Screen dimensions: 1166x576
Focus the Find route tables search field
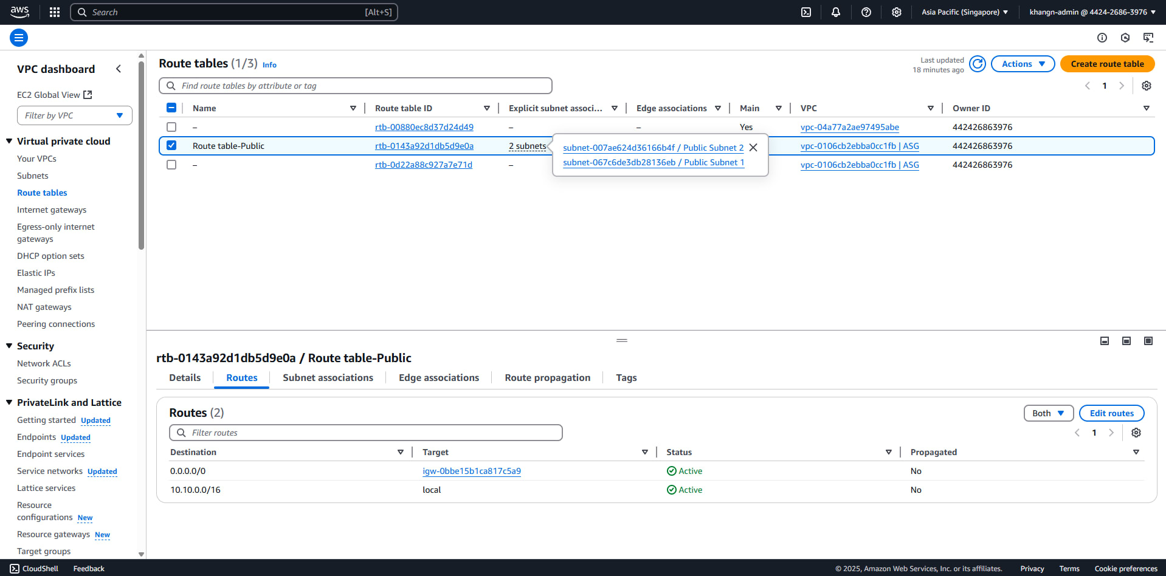356,86
